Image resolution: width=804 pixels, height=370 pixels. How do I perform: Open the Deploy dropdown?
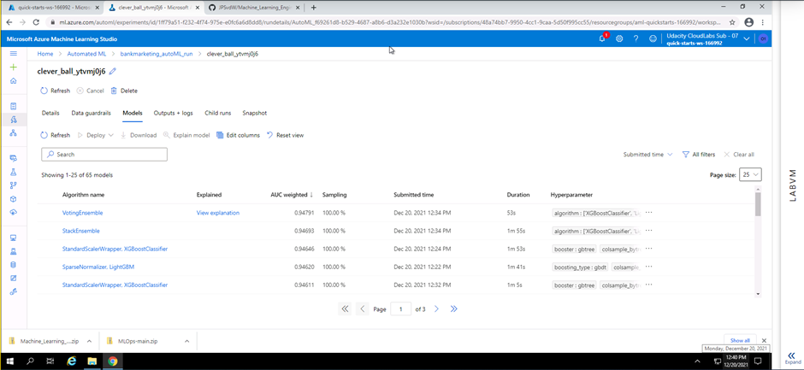pos(96,135)
